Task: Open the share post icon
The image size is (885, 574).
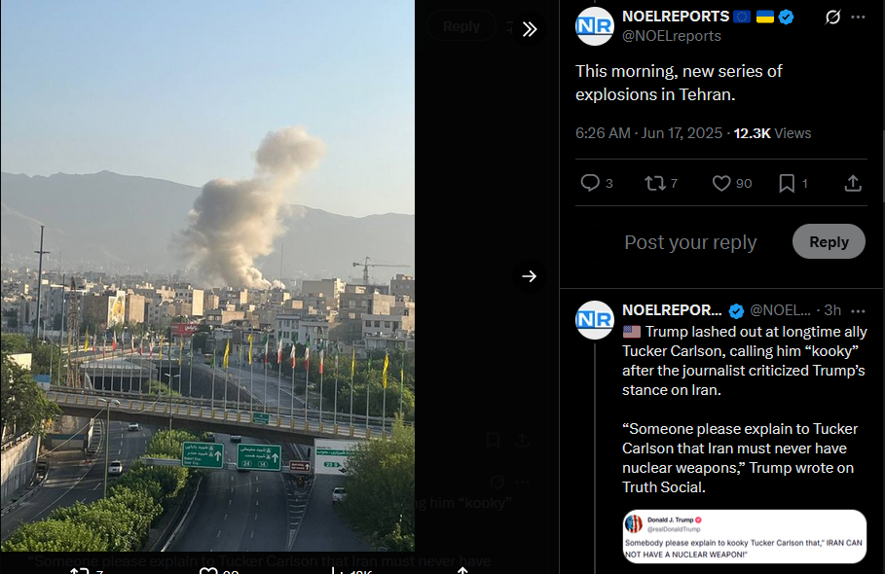Action: click(852, 183)
